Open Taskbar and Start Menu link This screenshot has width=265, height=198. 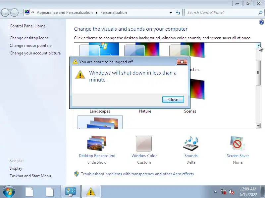coord(30,176)
